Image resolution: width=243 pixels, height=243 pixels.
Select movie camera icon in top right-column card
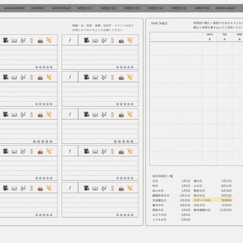click(x=87, y=40)
